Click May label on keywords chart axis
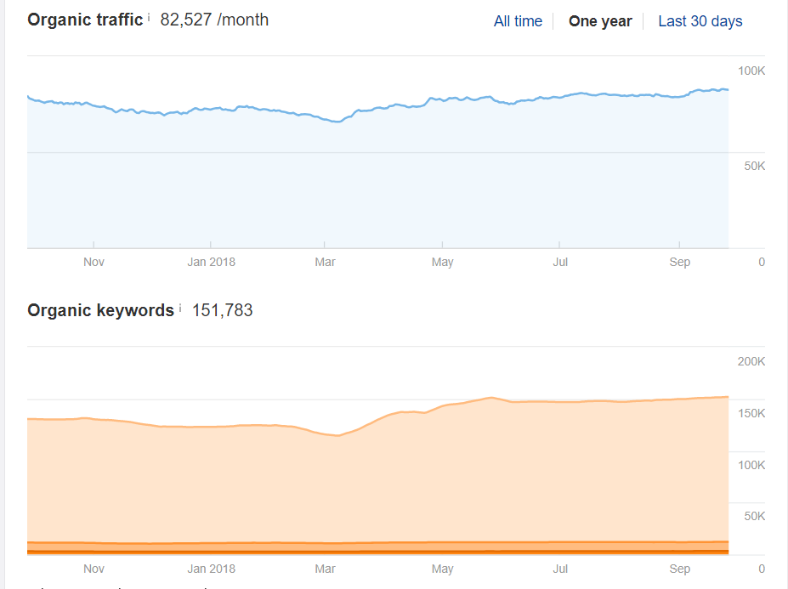 pos(442,569)
